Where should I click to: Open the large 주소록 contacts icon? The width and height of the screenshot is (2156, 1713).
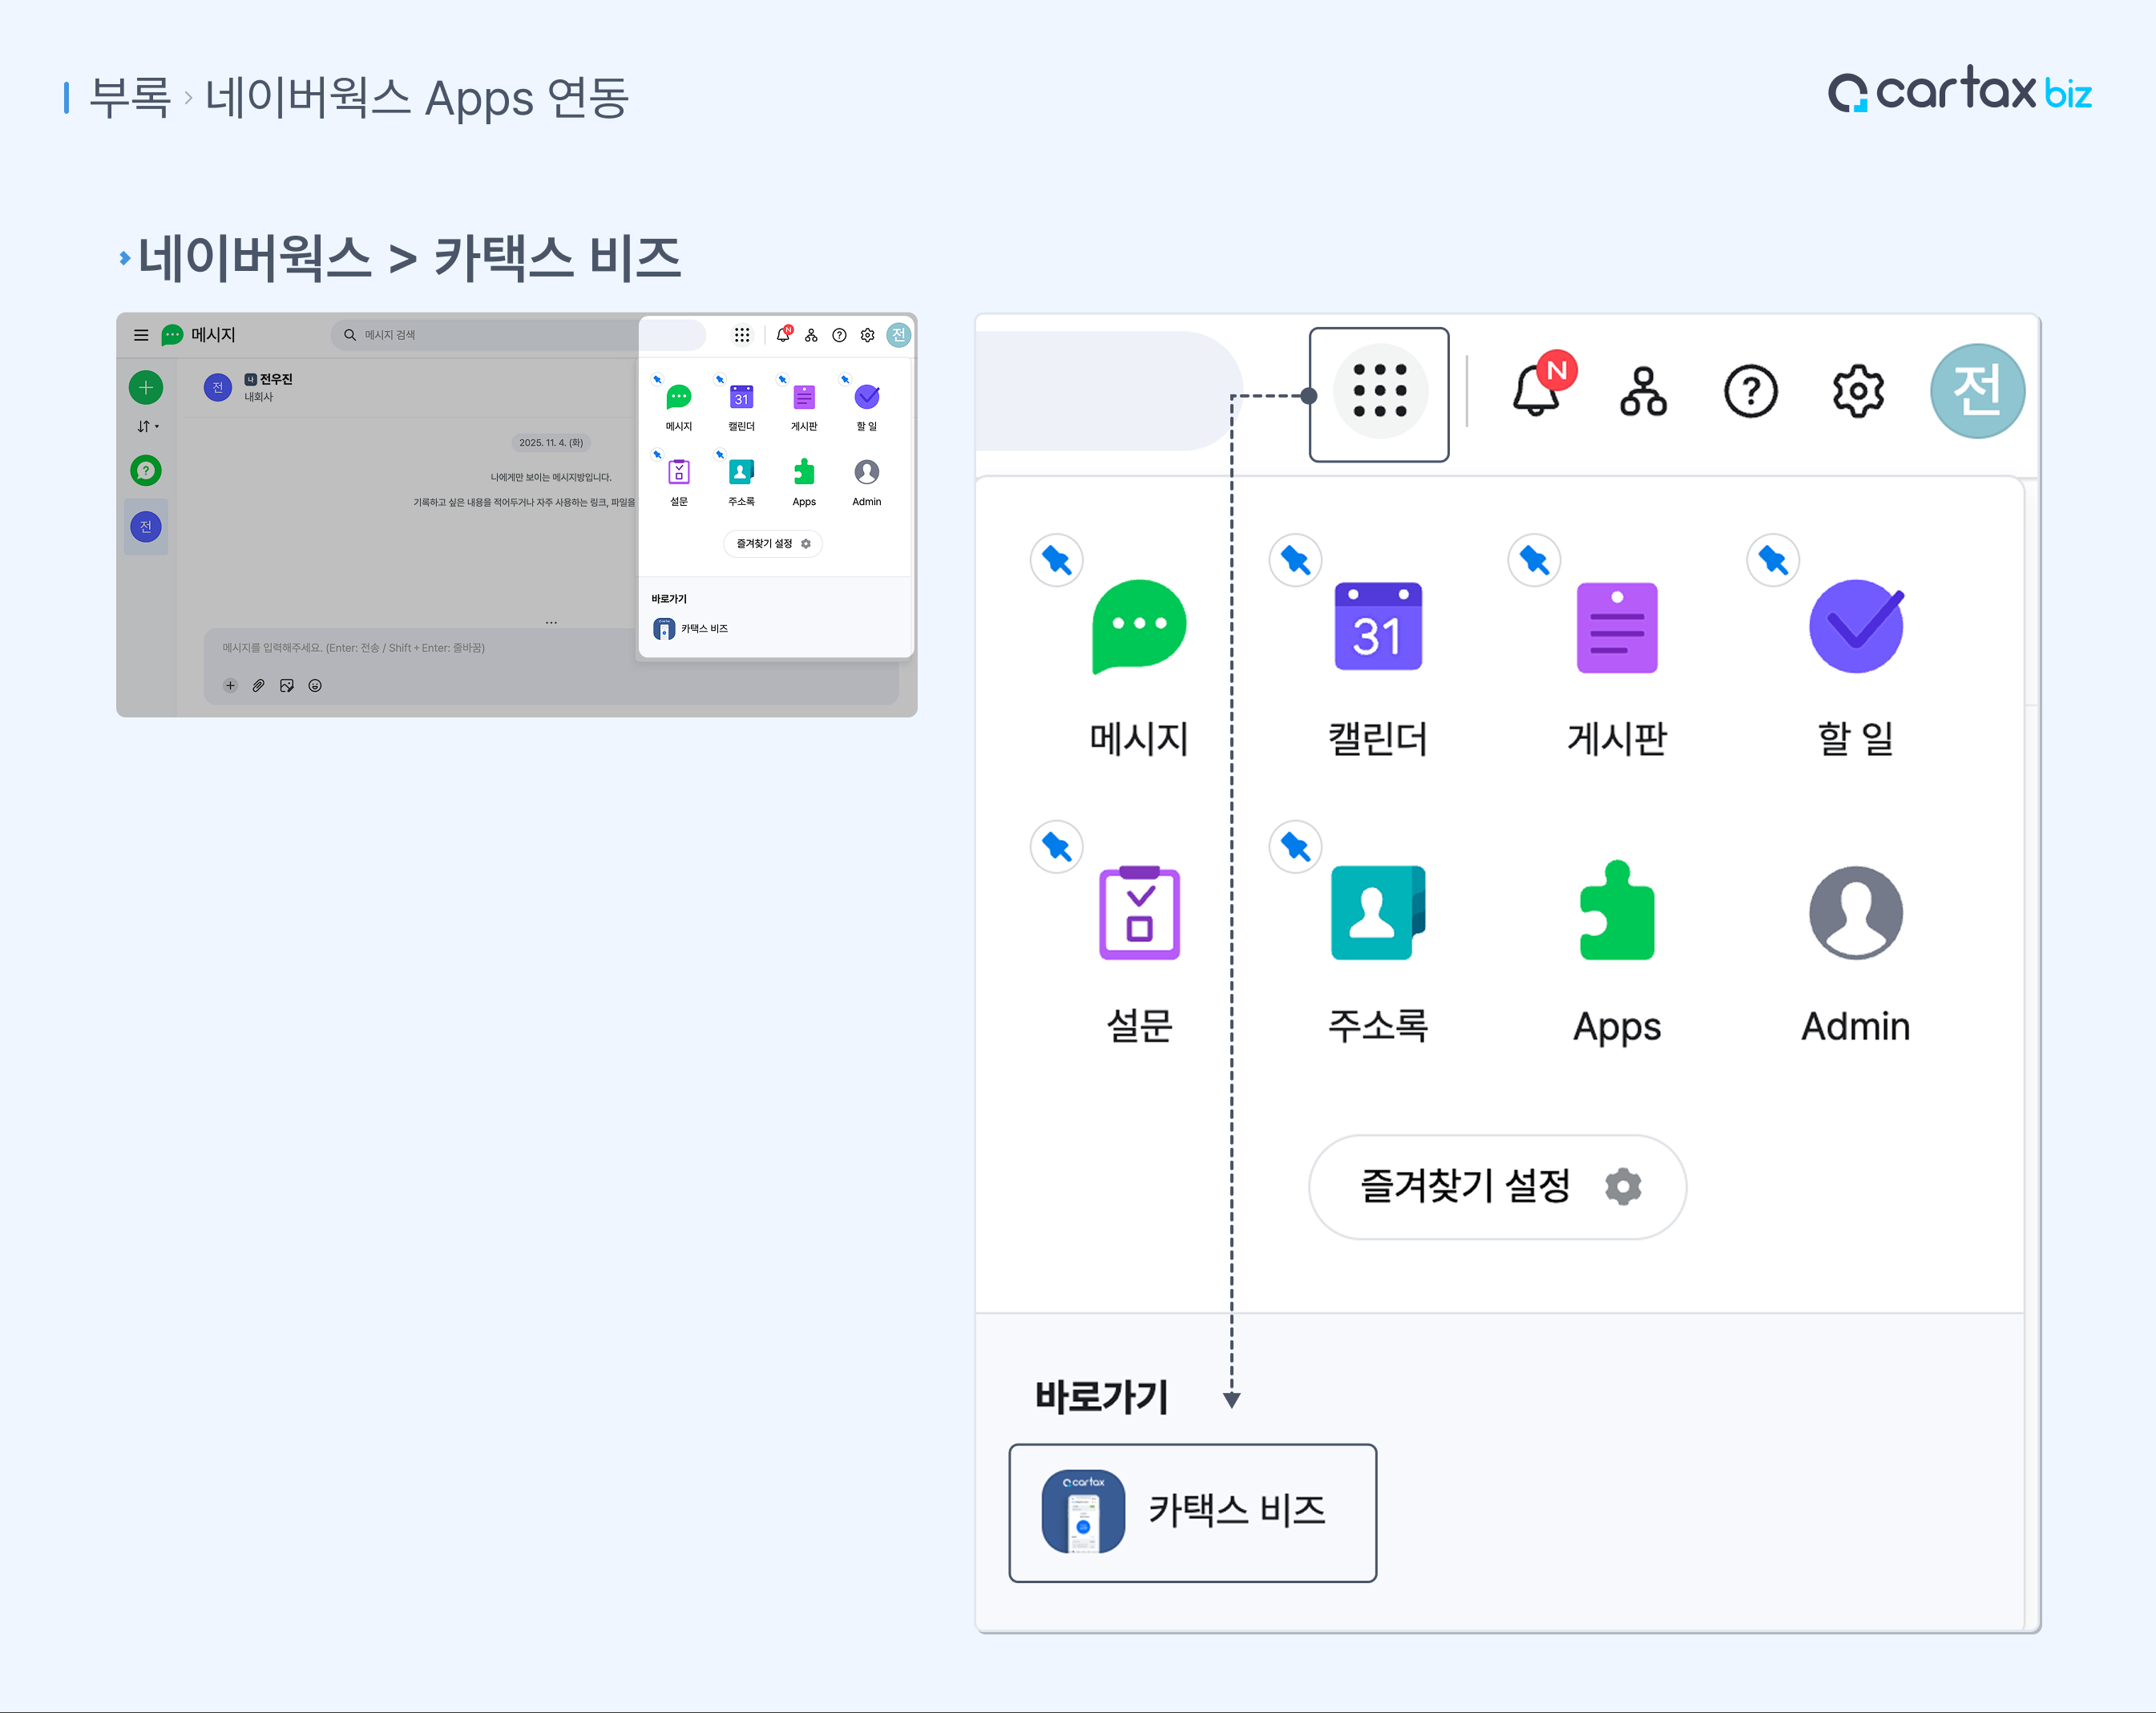[x=1377, y=912]
